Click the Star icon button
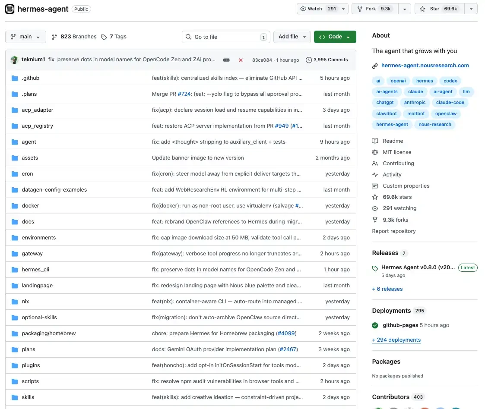The width and height of the screenshot is (485, 409). click(x=422, y=9)
